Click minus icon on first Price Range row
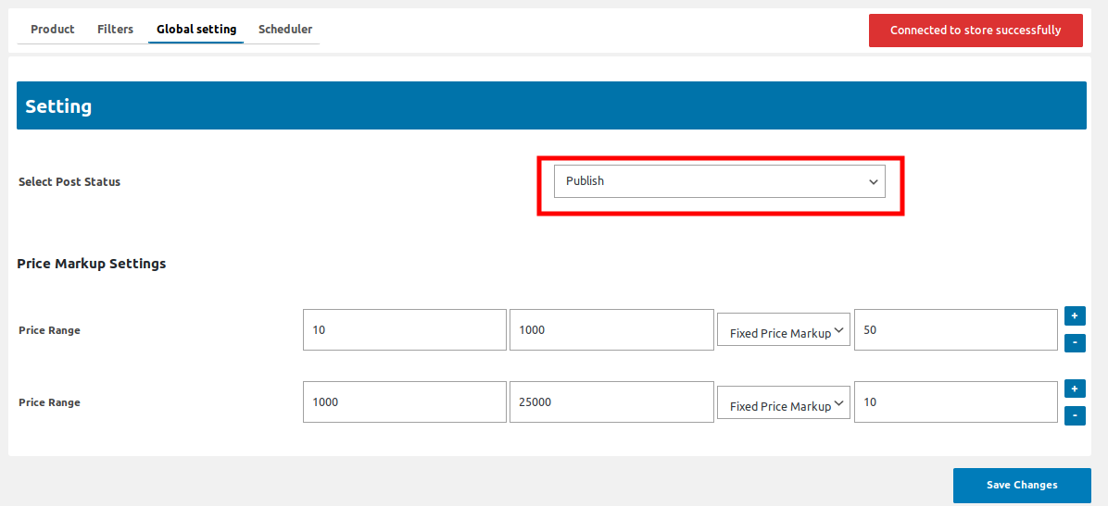 pos(1075,343)
